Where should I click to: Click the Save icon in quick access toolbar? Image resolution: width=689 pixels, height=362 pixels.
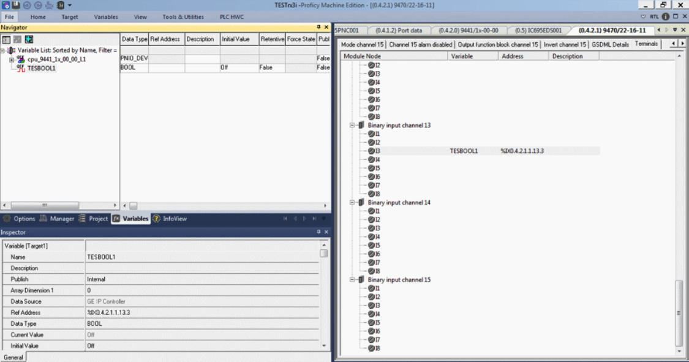coord(16,5)
